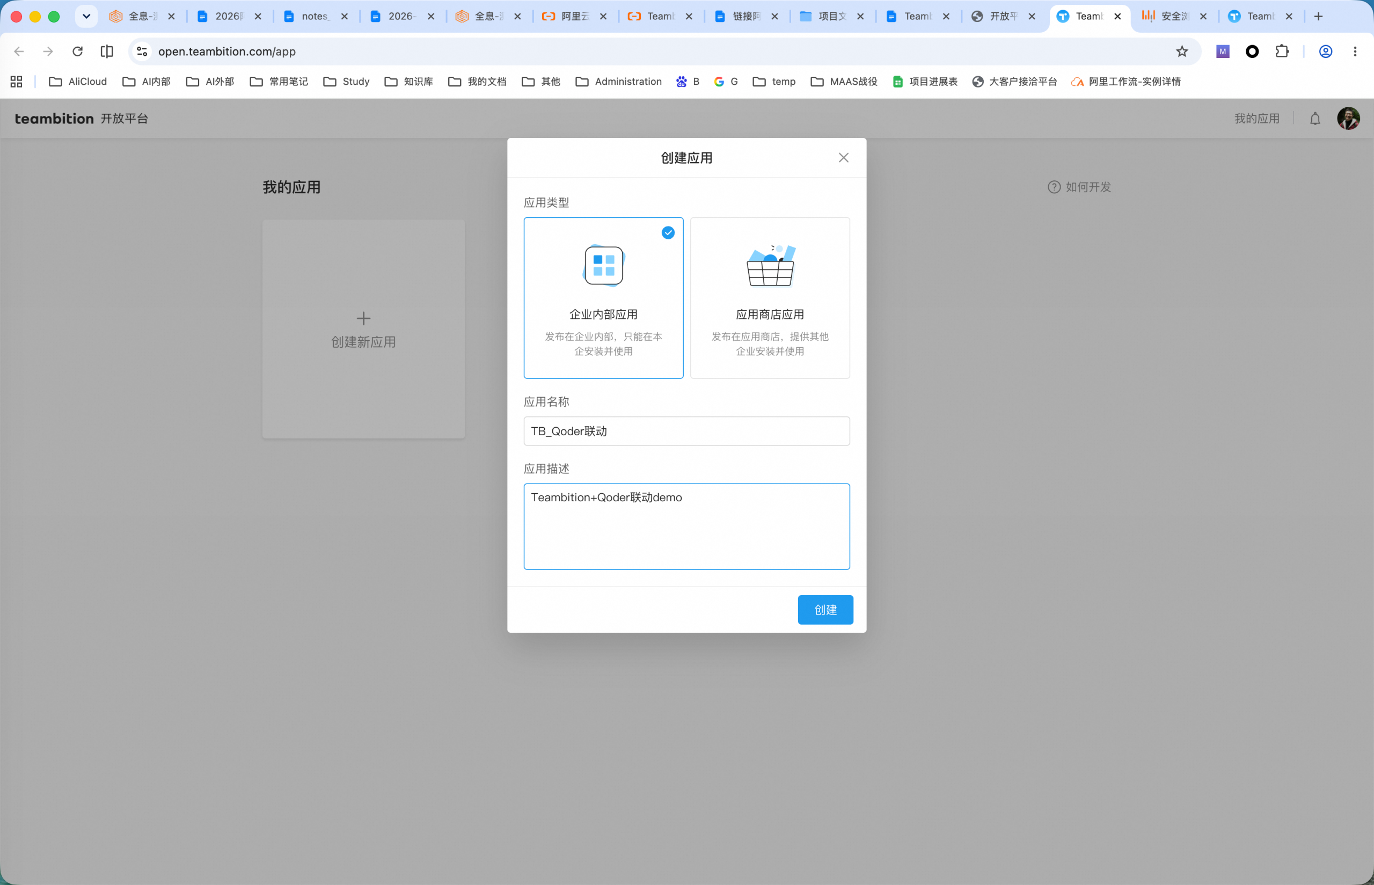
Task: Close the 创建应用 dialog with the X
Action: (843, 157)
